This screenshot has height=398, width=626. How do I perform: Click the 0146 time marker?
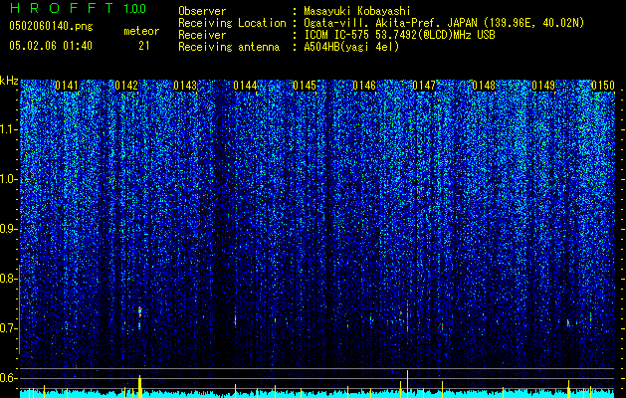point(364,86)
